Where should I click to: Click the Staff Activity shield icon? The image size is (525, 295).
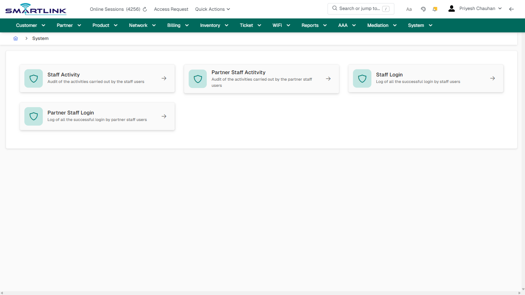click(x=33, y=78)
